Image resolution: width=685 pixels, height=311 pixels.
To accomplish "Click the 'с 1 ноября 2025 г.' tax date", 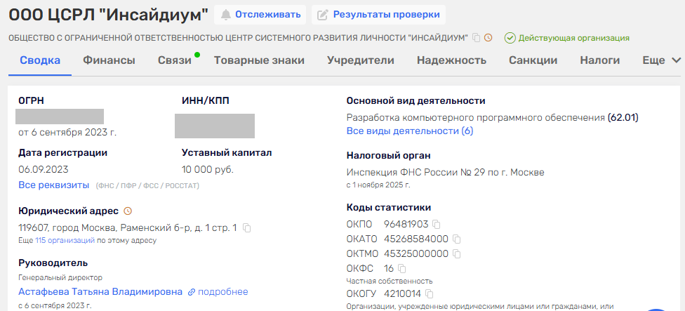I will tap(378, 185).
